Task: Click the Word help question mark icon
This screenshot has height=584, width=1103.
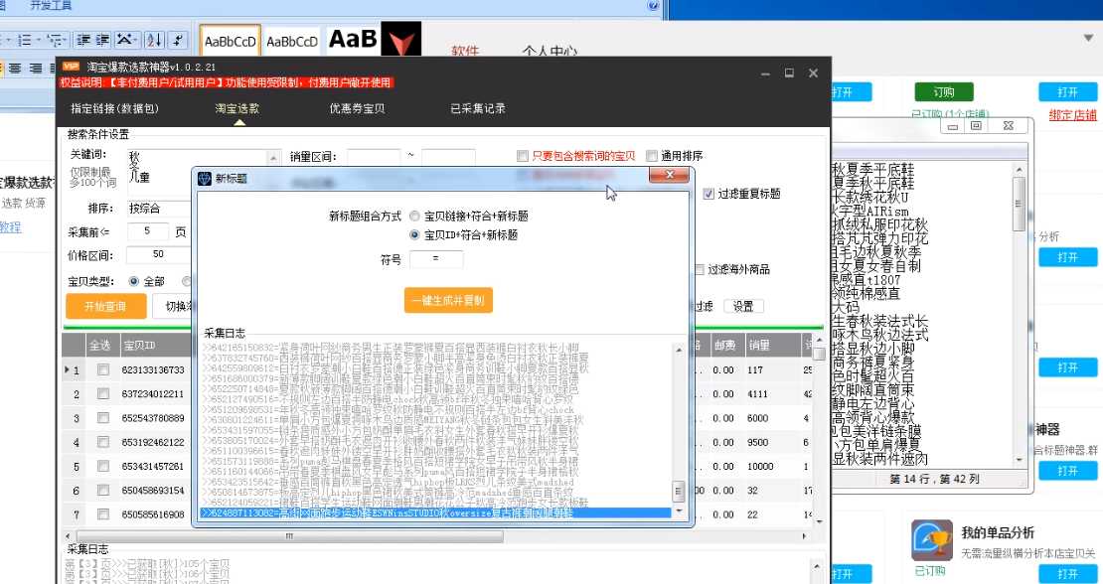Action: tap(654, 6)
